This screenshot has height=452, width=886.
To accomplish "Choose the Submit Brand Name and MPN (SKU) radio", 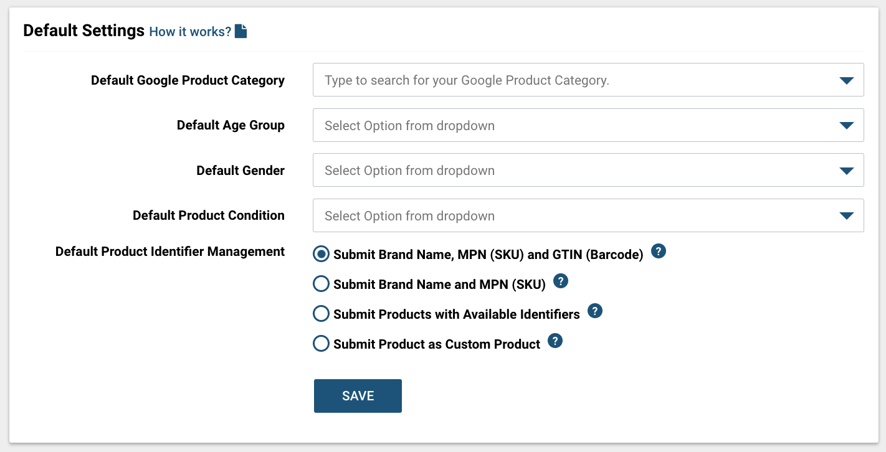I will click(x=321, y=284).
